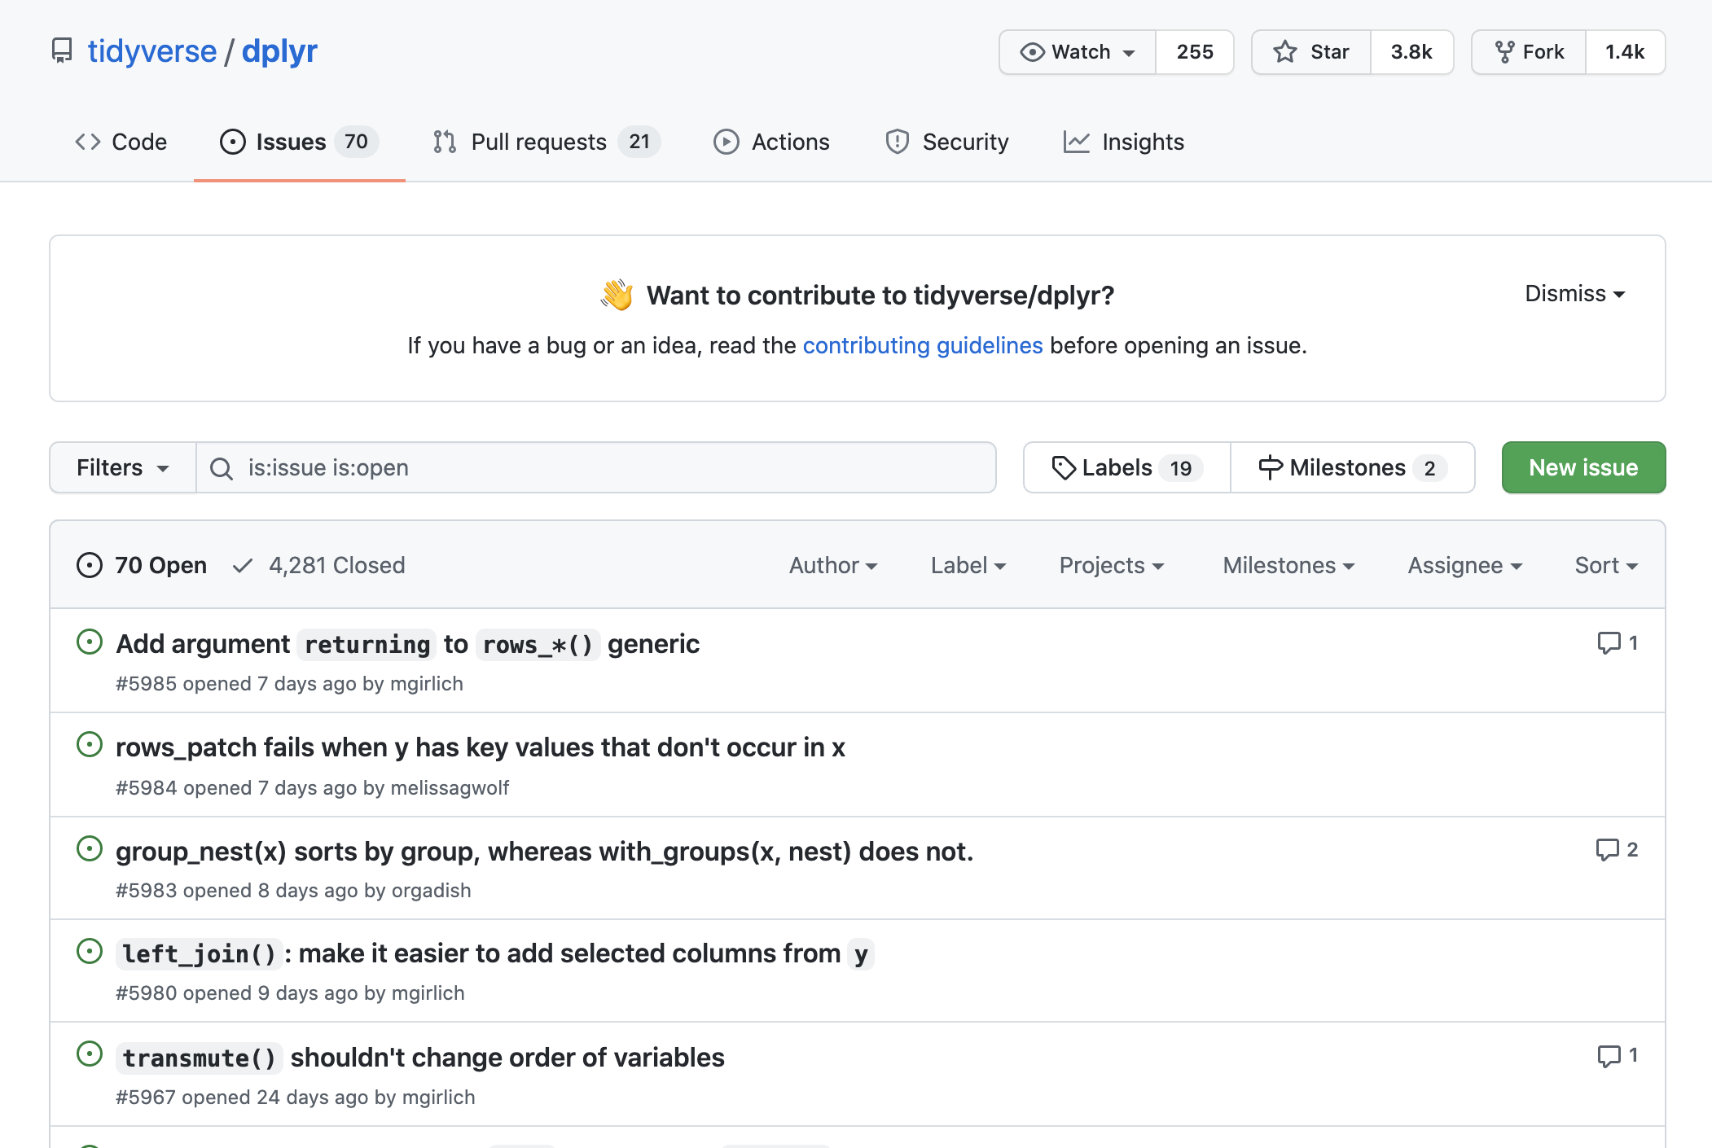
Task: Open the tidyverse organization link
Action: tap(152, 51)
